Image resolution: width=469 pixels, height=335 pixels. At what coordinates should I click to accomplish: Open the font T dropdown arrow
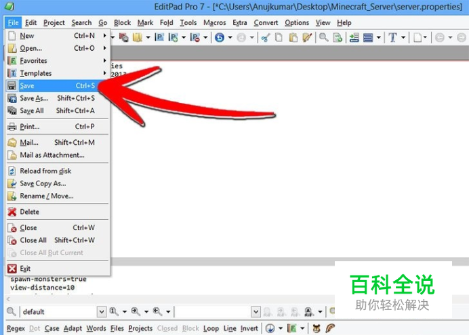tap(403, 37)
